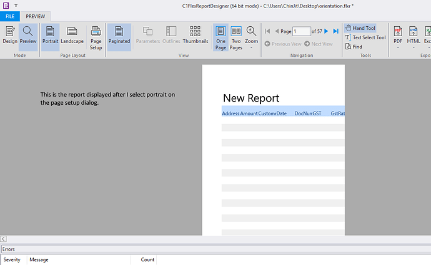Export report to HTML
This screenshot has width=431, height=265.
(x=414, y=34)
